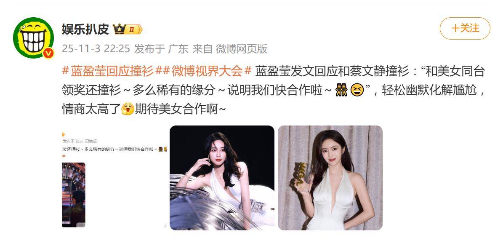Screen dimensions: 503x243
Task: Open photo of woman on black background
Action: (x=222, y=178)
